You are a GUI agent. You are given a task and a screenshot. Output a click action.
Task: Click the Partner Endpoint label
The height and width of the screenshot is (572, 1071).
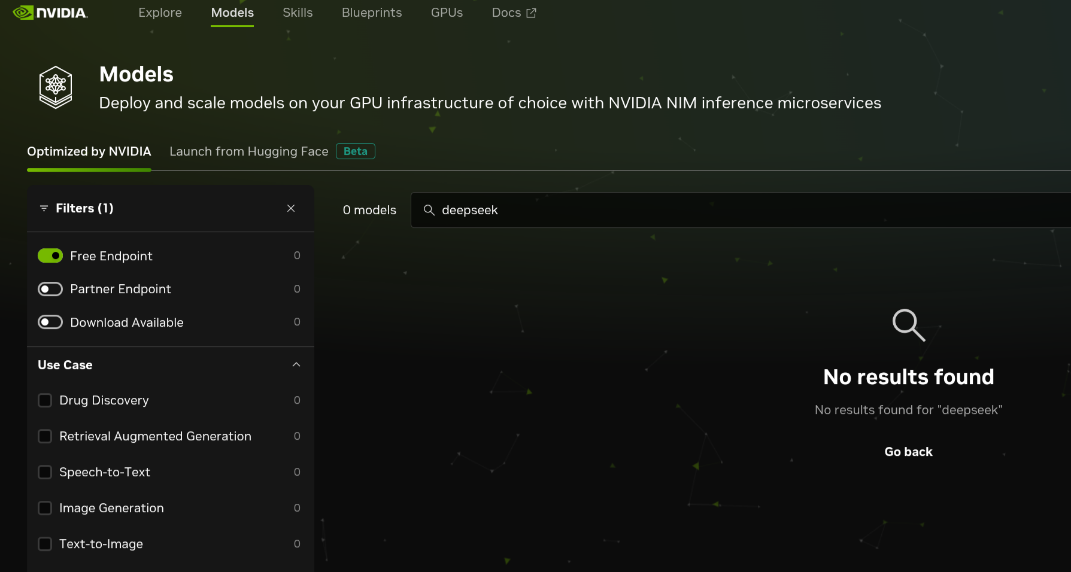[120, 290]
